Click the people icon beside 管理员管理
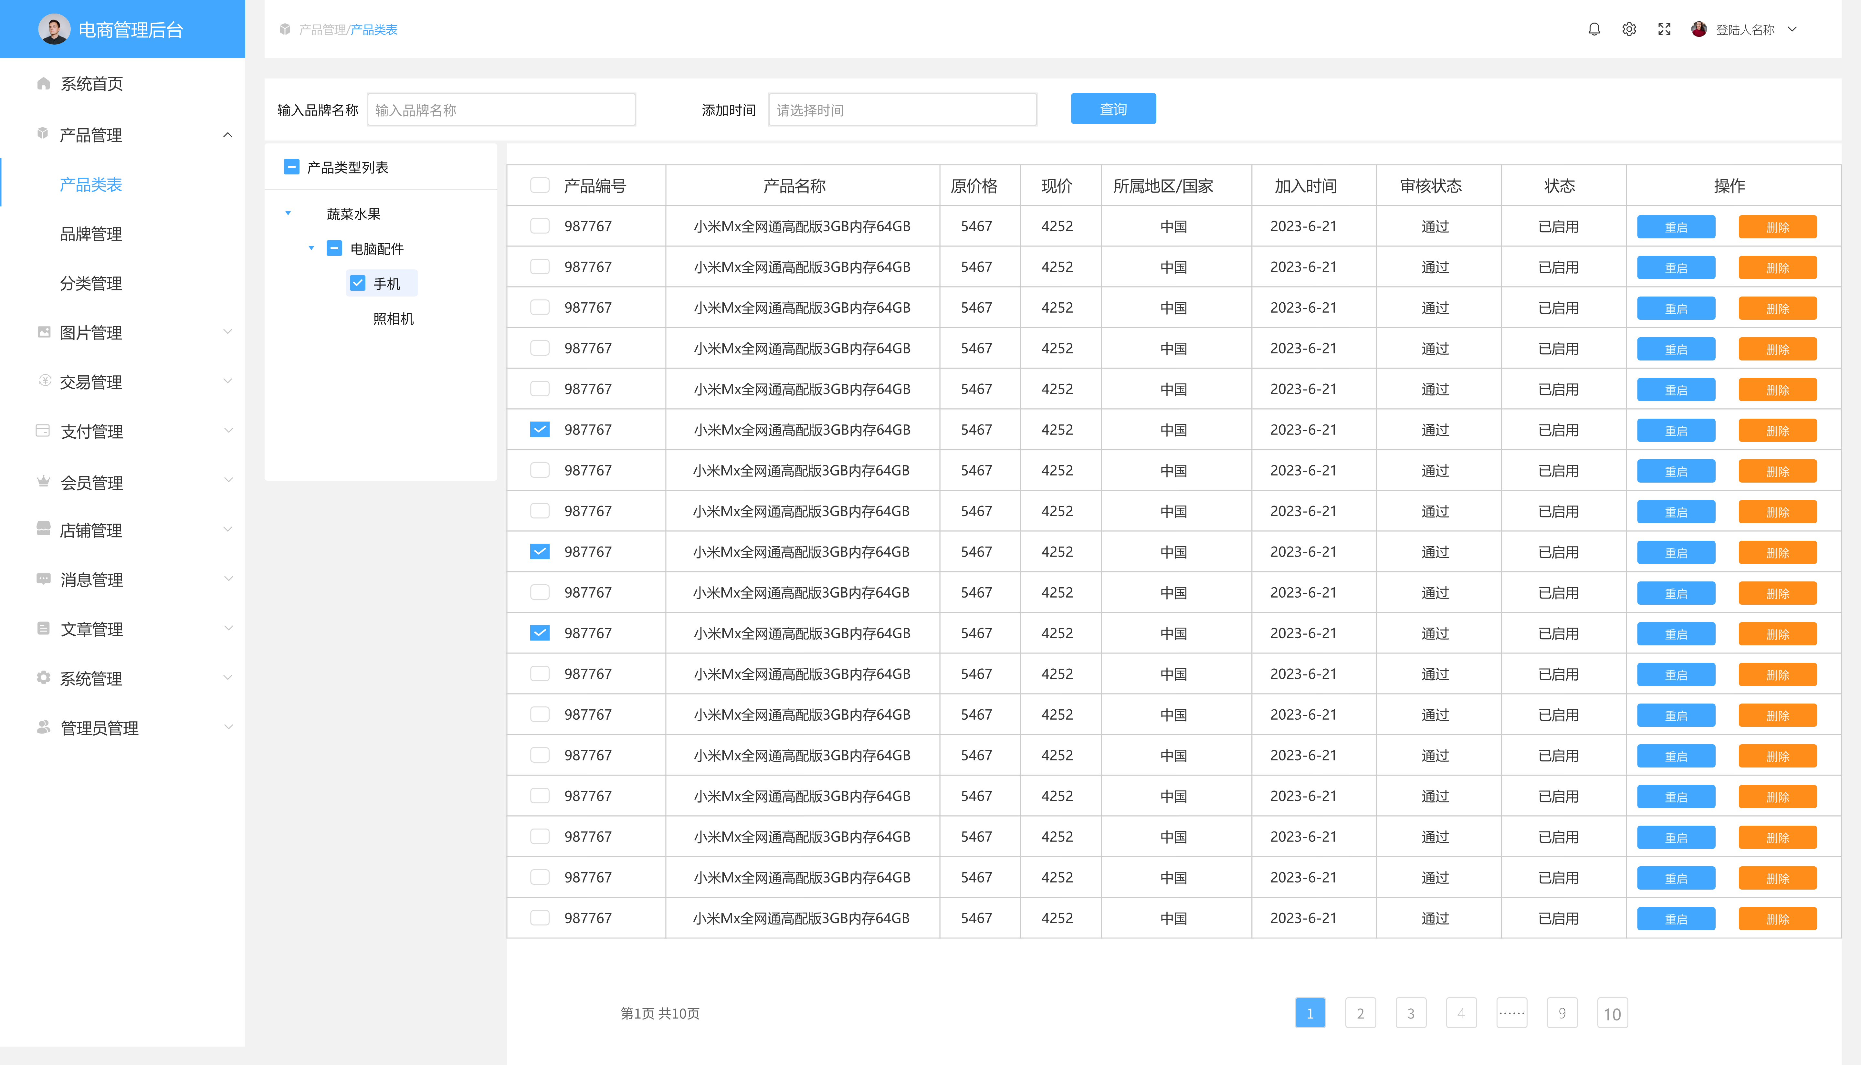 click(x=43, y=727)
